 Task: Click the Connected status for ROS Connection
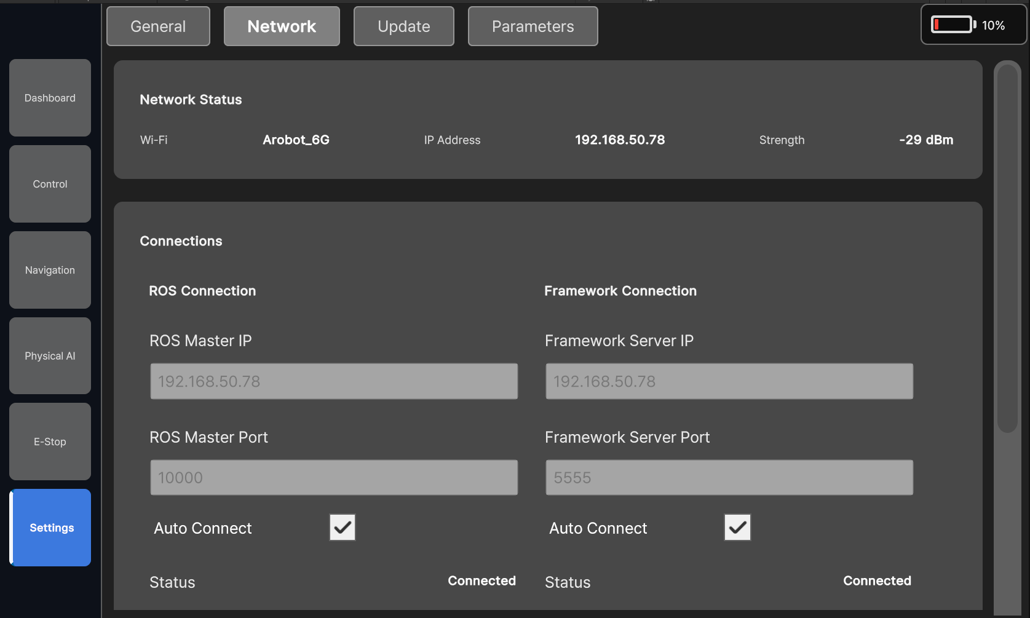pos(481,580)
